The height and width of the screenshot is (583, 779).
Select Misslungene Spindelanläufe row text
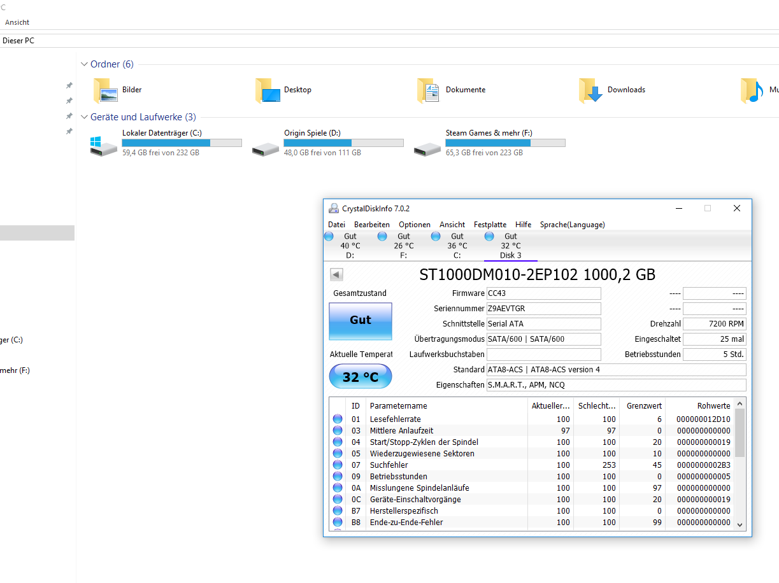pyautogui.click(x=420, y=488)
